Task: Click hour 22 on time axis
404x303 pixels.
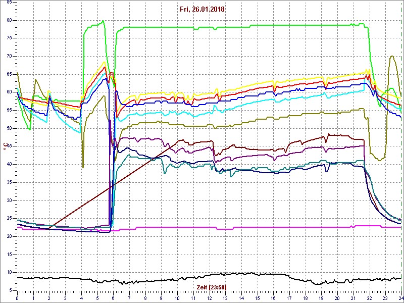Action: 369,297
